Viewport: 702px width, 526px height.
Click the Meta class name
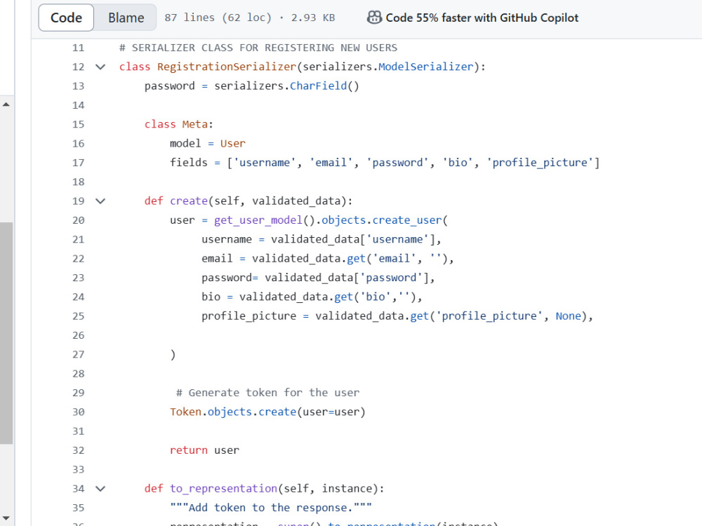(194, 124)
